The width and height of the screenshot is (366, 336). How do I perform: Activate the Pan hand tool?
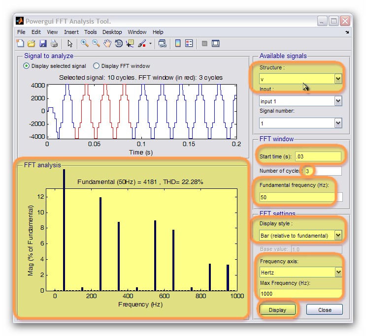point(107,44)
